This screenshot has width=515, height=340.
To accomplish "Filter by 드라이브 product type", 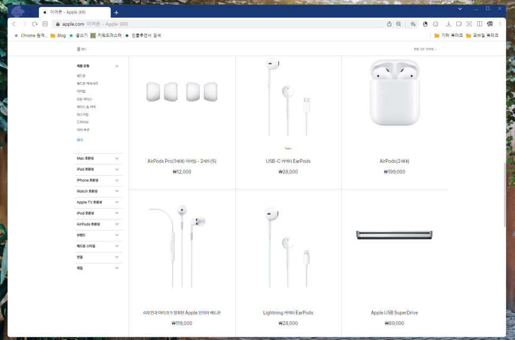I will point(83,122).
